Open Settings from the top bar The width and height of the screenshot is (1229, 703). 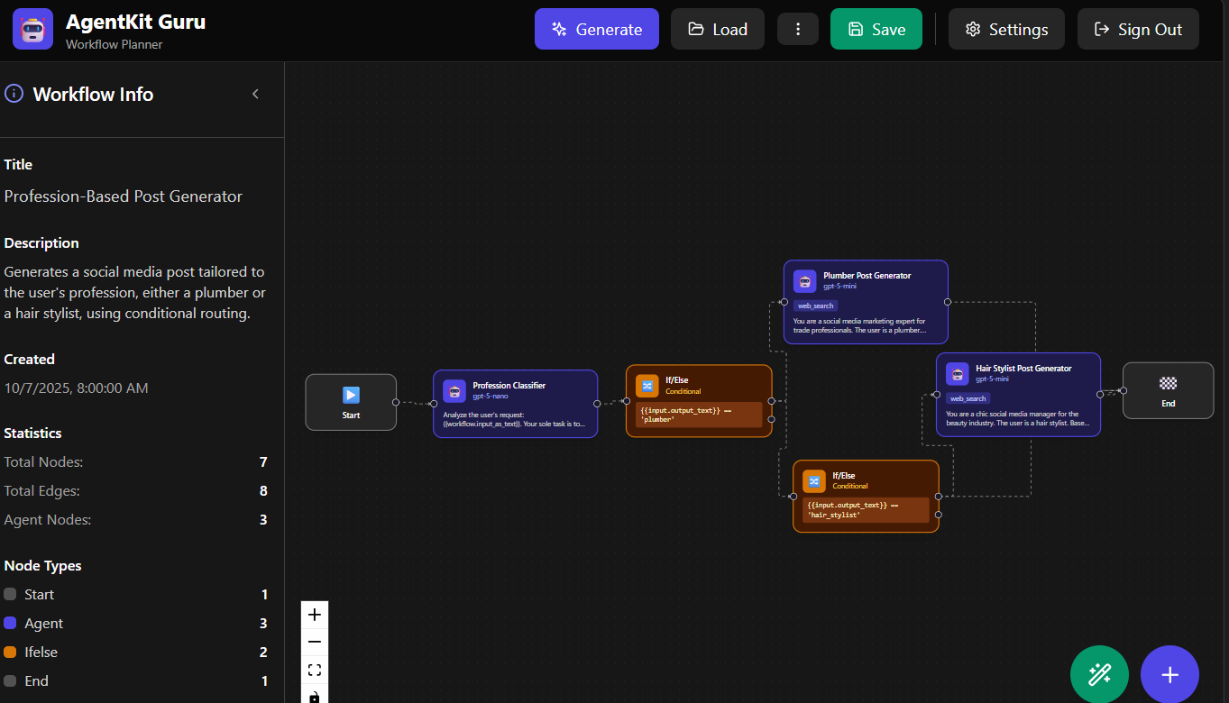click(1005, 30)
